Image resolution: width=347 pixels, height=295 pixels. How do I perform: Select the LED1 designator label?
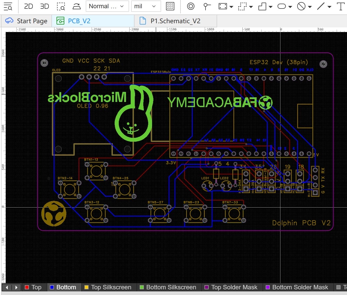pos(205,178)
